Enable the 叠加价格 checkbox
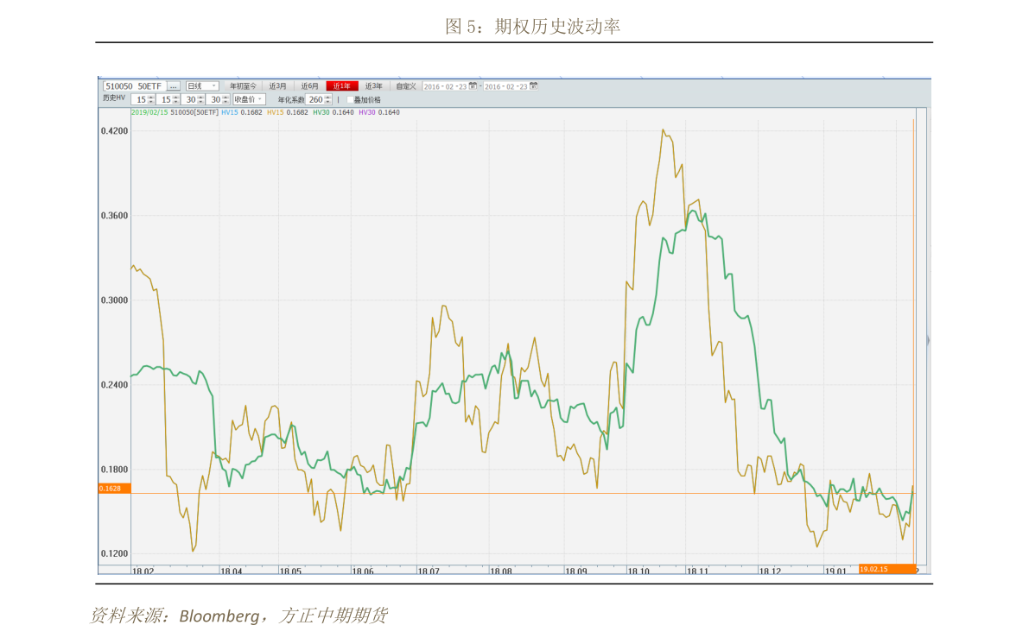Screen dimensions: 1029x644 point(350,99)
